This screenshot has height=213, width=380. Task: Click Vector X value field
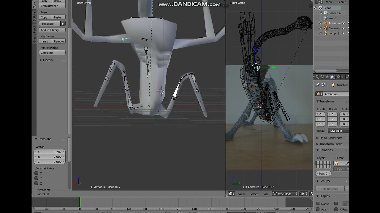tap(50, 152)
